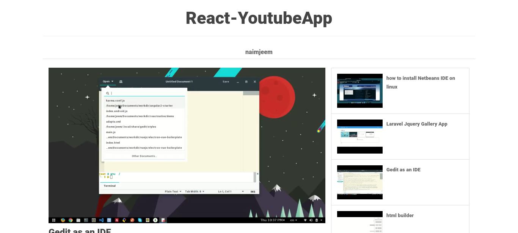This screenshot has height=233, width=518.
Task: Click Other Documents… in the open popup
Action: coord(144,156)
